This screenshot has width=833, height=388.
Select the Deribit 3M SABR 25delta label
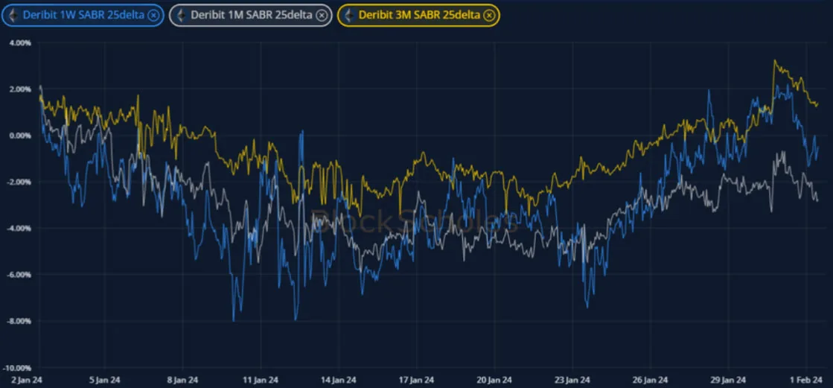(x=419, y=16)
